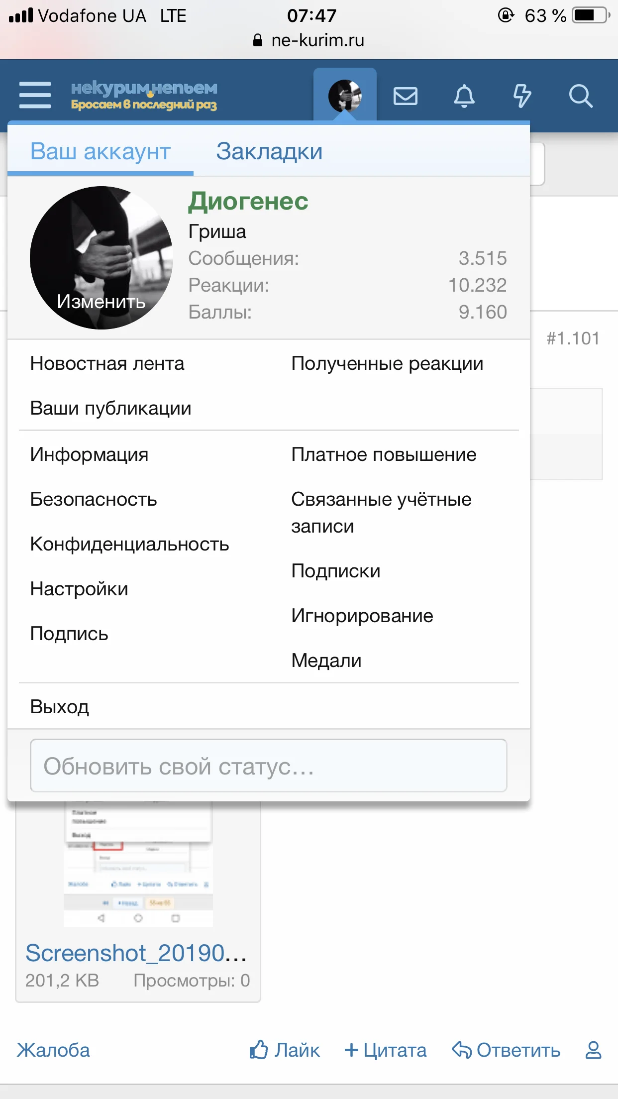The height and width of the screenshot is (1099, 618).
Task: Open Игнорирование list
Action: point(362,616)
